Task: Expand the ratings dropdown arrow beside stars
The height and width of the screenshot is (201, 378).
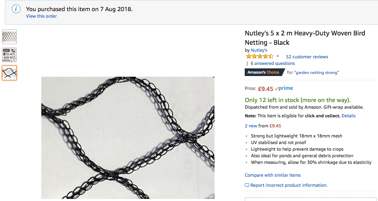Action: point(278,57)
